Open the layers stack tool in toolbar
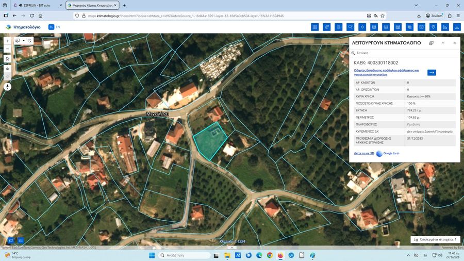 (x=338, y=27)
